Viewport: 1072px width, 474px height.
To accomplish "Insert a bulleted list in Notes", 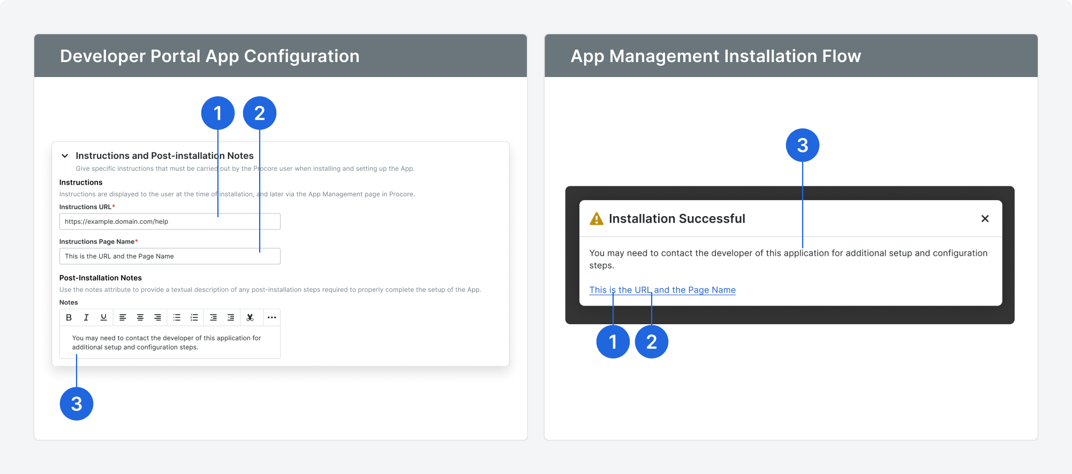I will pos(177,317).
